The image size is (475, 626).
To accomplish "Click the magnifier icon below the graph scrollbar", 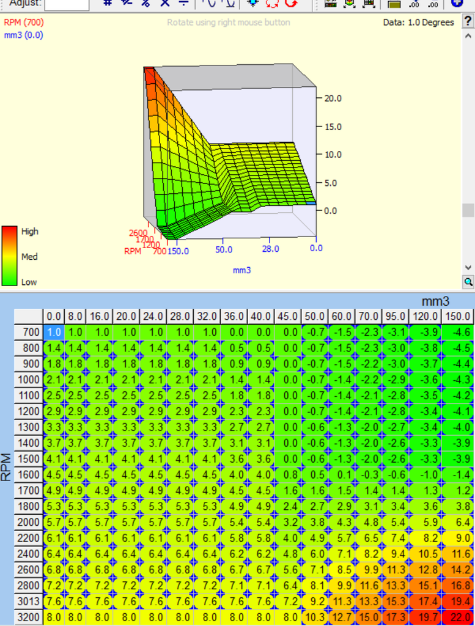I will (468, 282).
